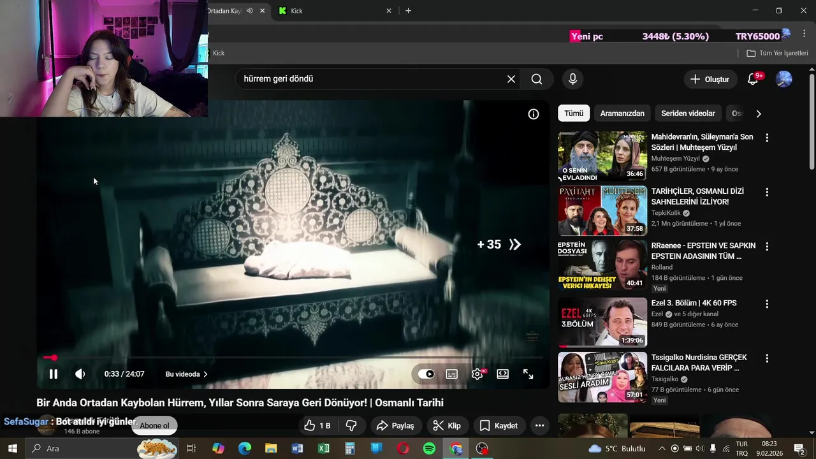Open Opera browser from taskbar
816x459 pixels.
coord(402,449)
